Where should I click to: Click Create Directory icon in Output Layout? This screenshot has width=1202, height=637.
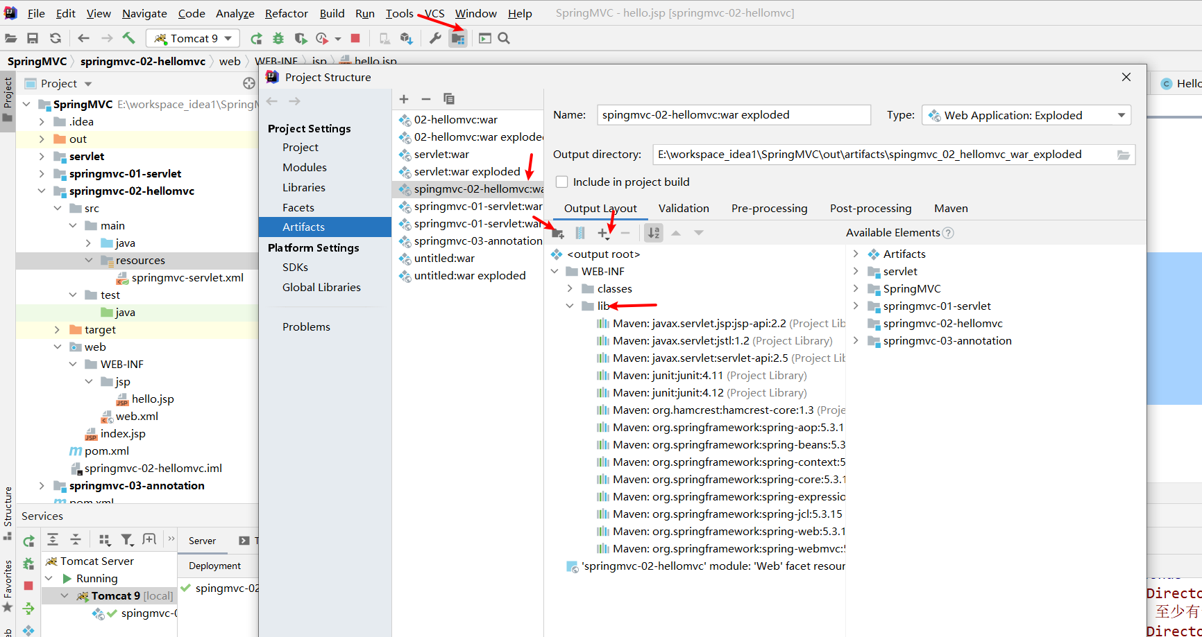[x=558, y=234]
